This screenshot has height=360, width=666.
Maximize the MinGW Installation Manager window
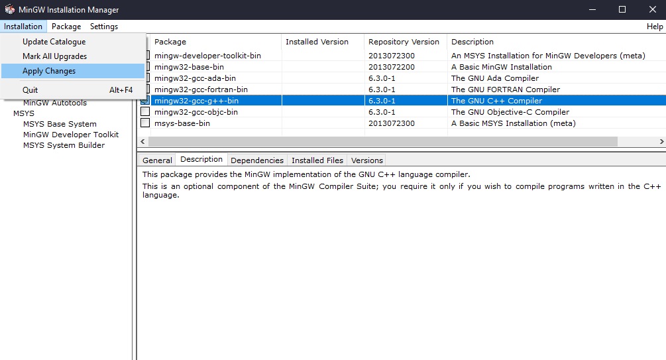622,9
